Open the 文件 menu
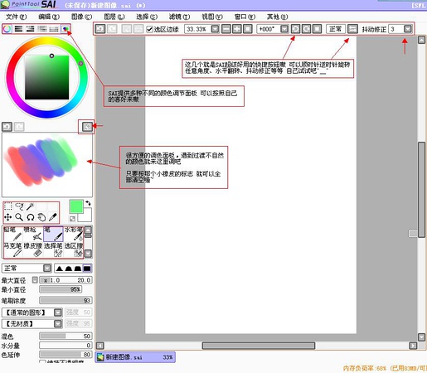 (x=17, y=17)
